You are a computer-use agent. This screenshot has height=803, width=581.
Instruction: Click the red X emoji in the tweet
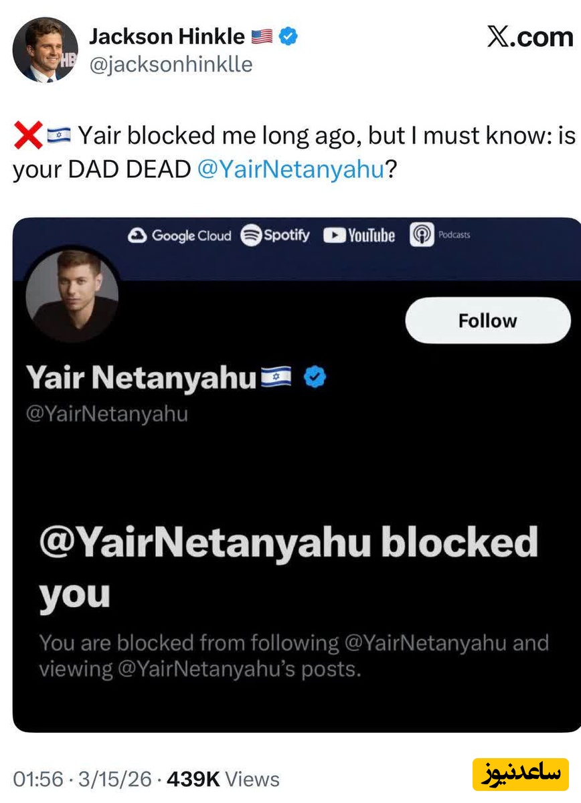click(28, 136)
